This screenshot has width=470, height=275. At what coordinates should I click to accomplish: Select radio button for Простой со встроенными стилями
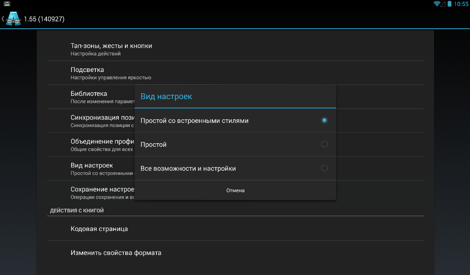click(325, 120)
